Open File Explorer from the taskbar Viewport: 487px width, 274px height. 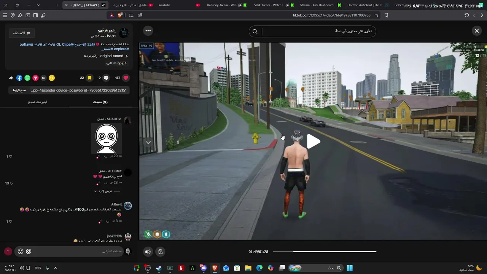[248, 268]
